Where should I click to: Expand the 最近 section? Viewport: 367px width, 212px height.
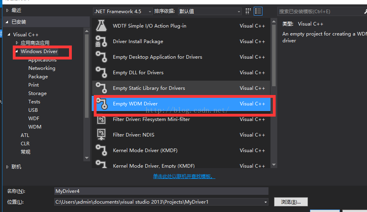(x=7, y=10)
